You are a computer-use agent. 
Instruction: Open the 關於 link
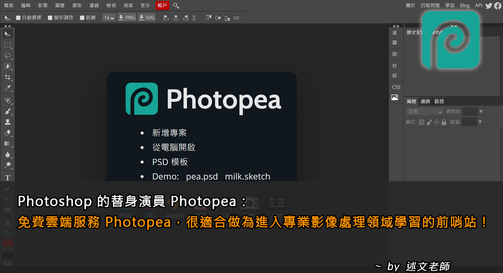pos(410,6)
